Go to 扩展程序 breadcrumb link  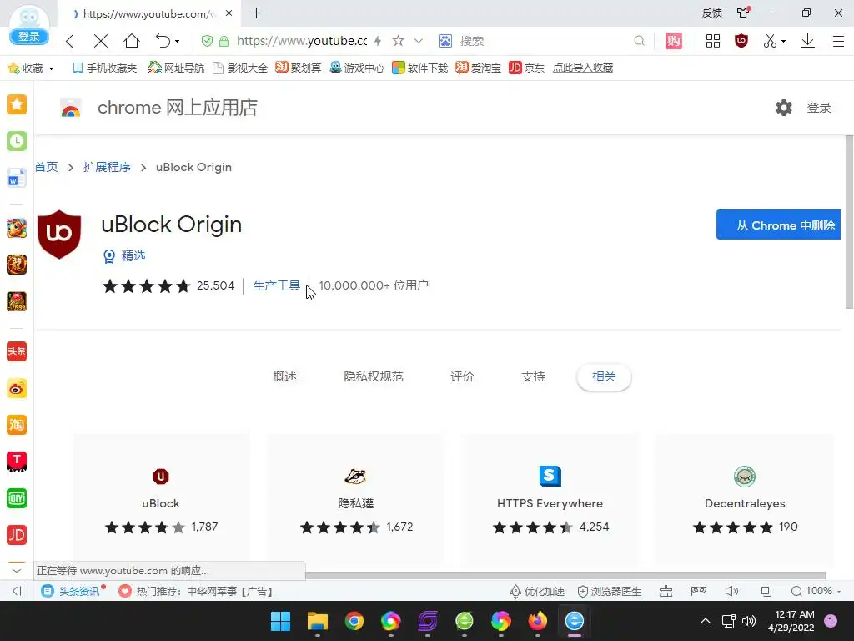pyautogui.click(x=107, y=167)
